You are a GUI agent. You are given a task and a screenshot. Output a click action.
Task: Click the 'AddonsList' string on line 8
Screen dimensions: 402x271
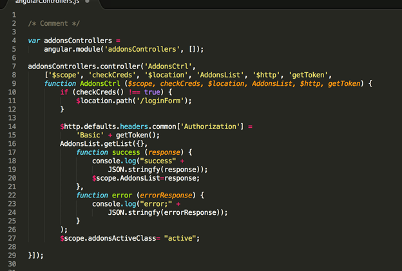(x=220, y=75)
